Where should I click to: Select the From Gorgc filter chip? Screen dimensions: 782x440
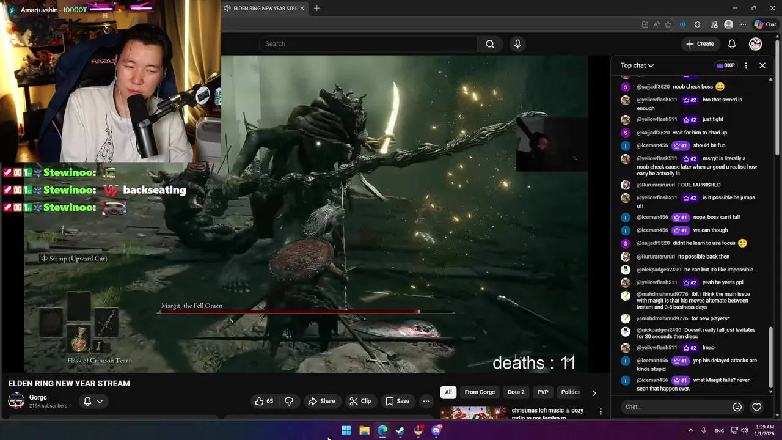coord(480,392)
